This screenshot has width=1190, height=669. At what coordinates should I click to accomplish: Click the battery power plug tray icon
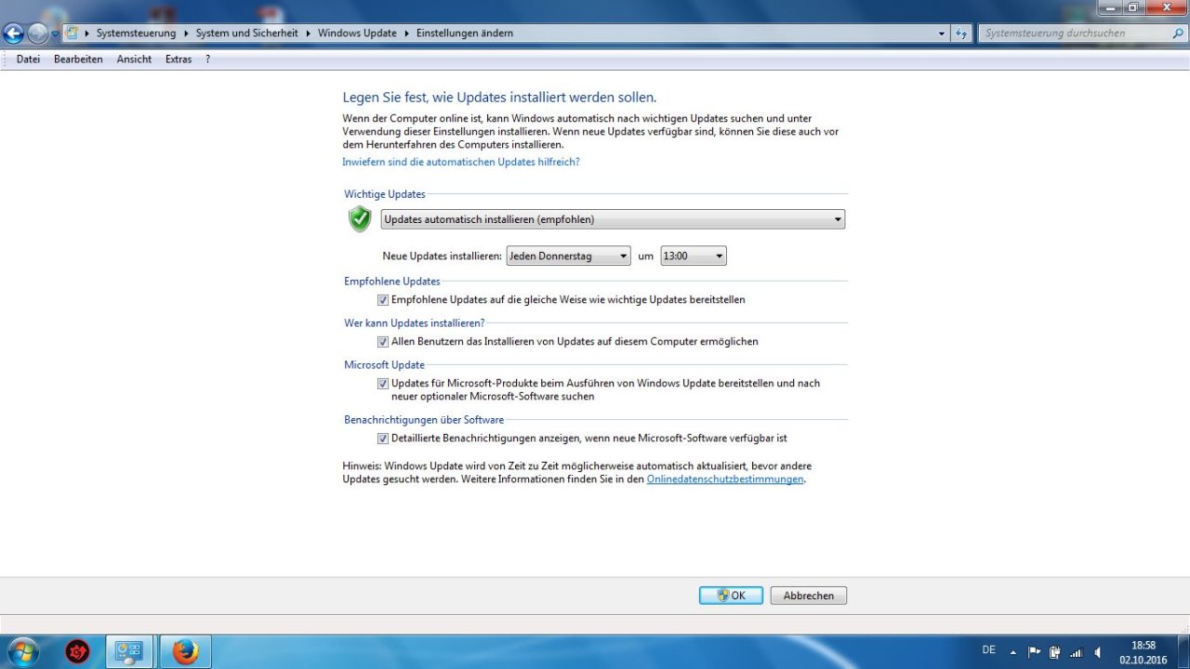pyautogui.click(x=1055, y=652)
